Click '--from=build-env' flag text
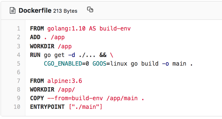This screenshot has height=119, width=222. [x=75, y=98]
